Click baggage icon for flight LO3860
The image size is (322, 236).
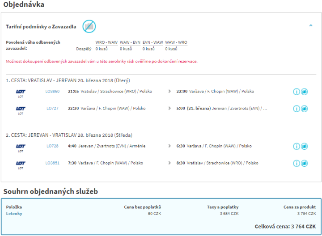[304, 92]
